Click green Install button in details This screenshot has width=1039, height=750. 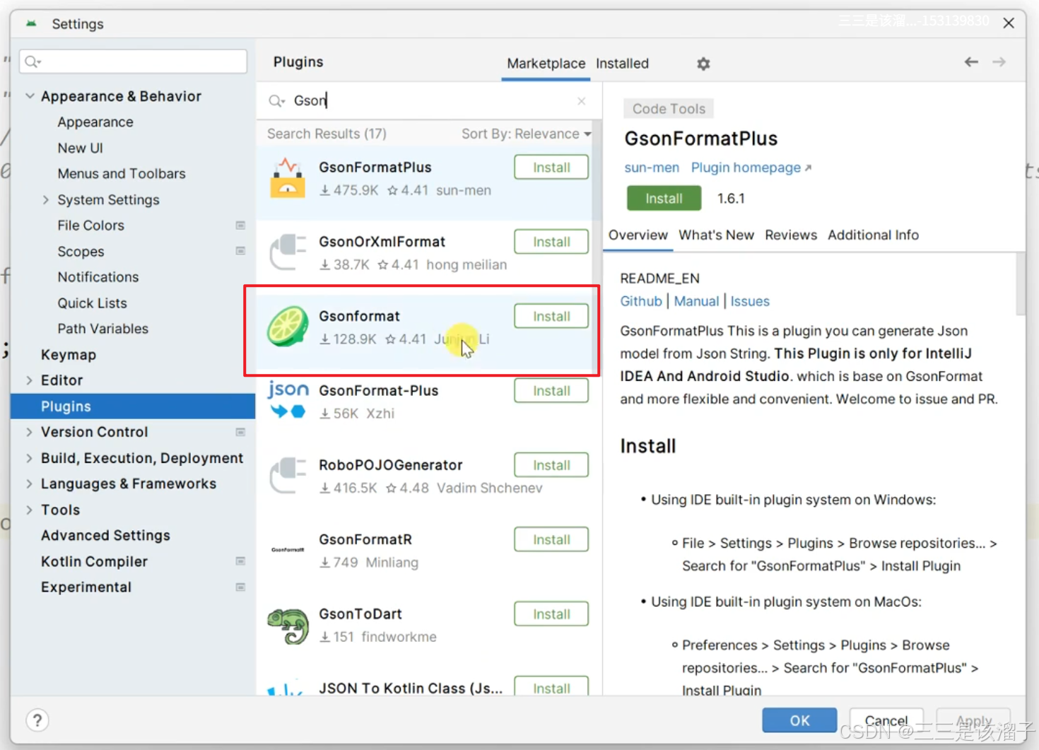coord(664,199)
